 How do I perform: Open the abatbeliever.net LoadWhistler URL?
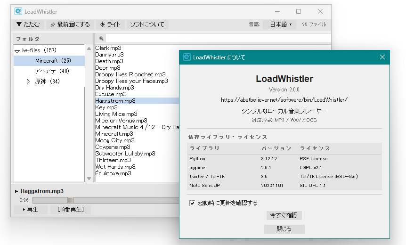click(x=284, y=99)
